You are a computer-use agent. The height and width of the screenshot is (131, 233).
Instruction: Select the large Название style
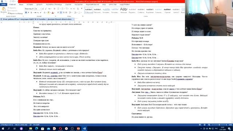tap(124, 11)
